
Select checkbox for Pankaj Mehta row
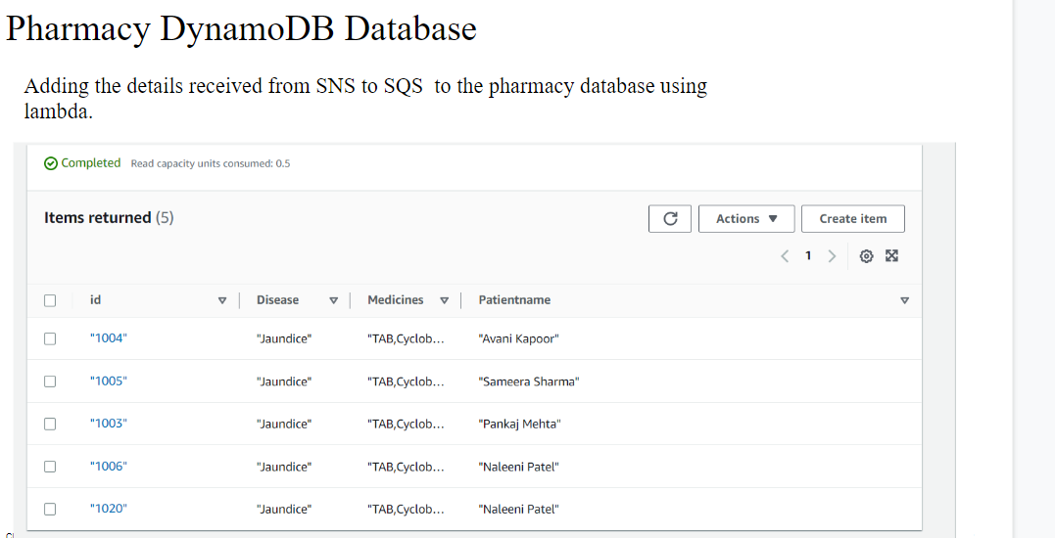(x=50, y=424)
